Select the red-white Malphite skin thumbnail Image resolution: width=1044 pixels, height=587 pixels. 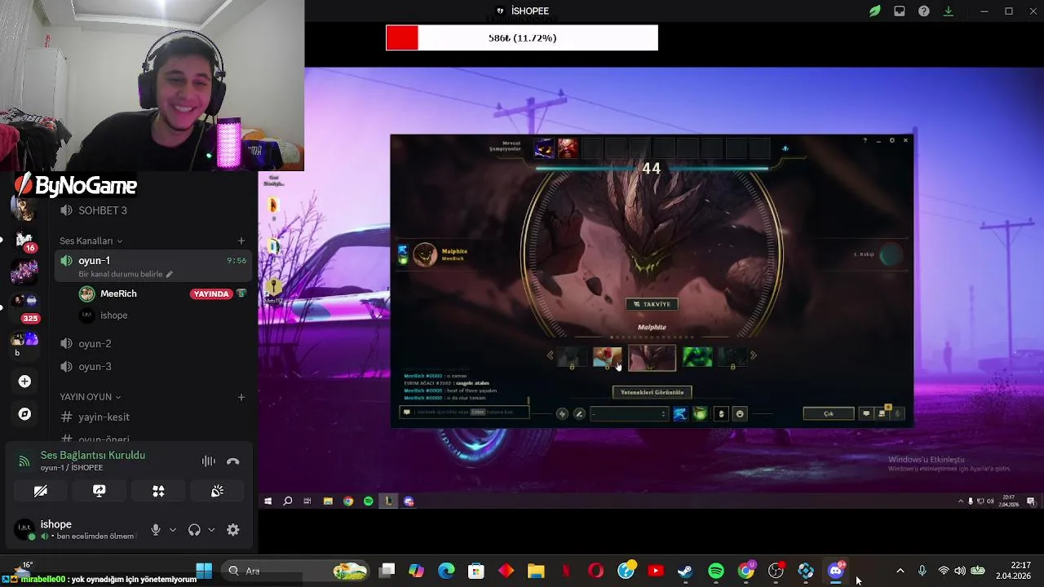point(607,356)
